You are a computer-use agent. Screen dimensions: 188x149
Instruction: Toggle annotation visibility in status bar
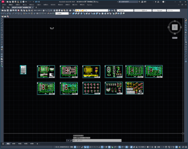pyautogui.click(x=131, y=147)
